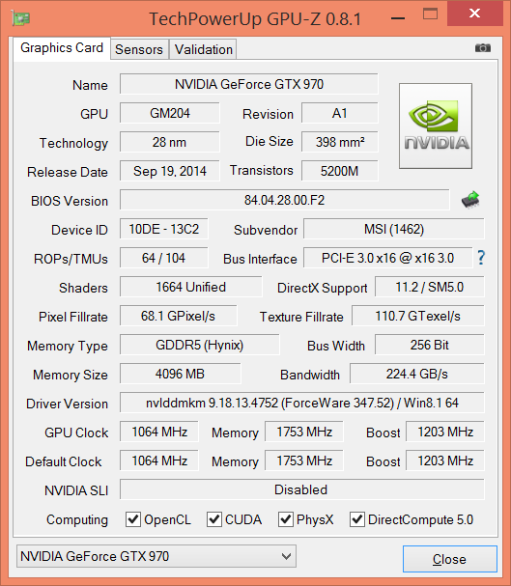Image resolution: width=511 pixels, height=586 pixels.
Task: Maximize the GPU-Z window
Action: (430, 14)
